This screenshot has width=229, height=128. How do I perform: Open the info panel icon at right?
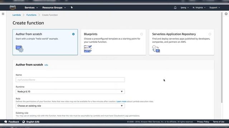(226, 14)
